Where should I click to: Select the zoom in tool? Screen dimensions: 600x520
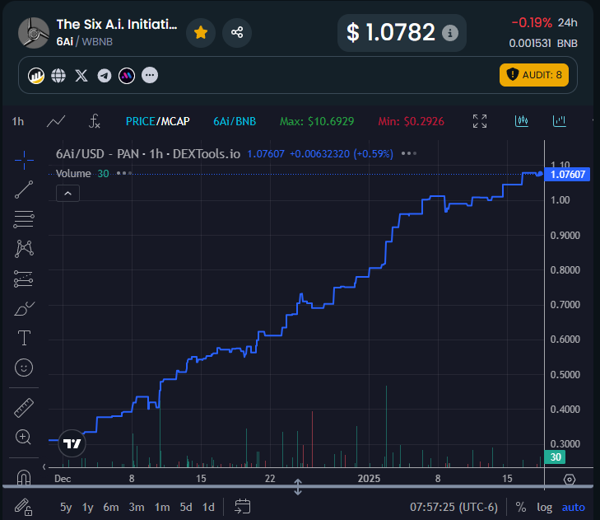click(23, 438)
